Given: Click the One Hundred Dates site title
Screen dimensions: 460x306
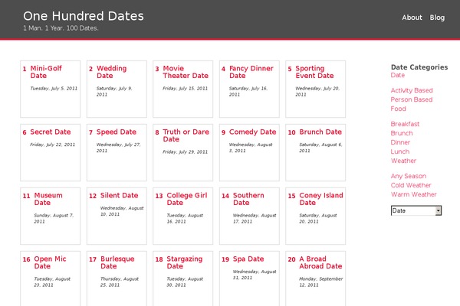Looking at the screenshot, I should click(84, 16).
